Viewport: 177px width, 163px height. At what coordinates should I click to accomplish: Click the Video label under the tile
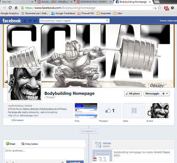125,121
